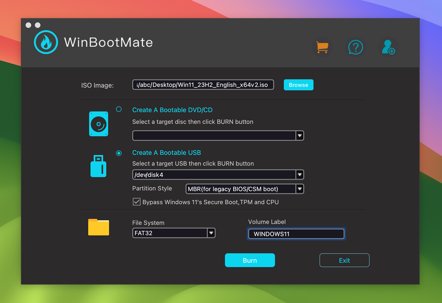This screenshot has height=303, width=442.
Task: Click the yellow folder icon
Action: 98,227
